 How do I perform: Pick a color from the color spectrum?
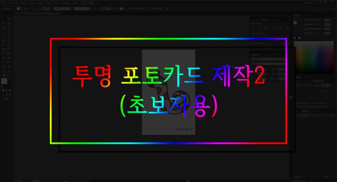[x=314, y=57]
